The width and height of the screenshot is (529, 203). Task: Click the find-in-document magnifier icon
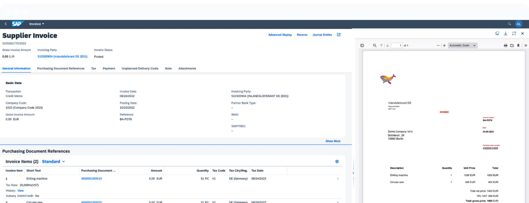coord(374,45)
